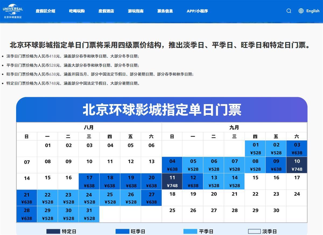The width and height of the screenshot is (323, 235).
Task: Open the search magnifier icon
Action: coord(289,11)
